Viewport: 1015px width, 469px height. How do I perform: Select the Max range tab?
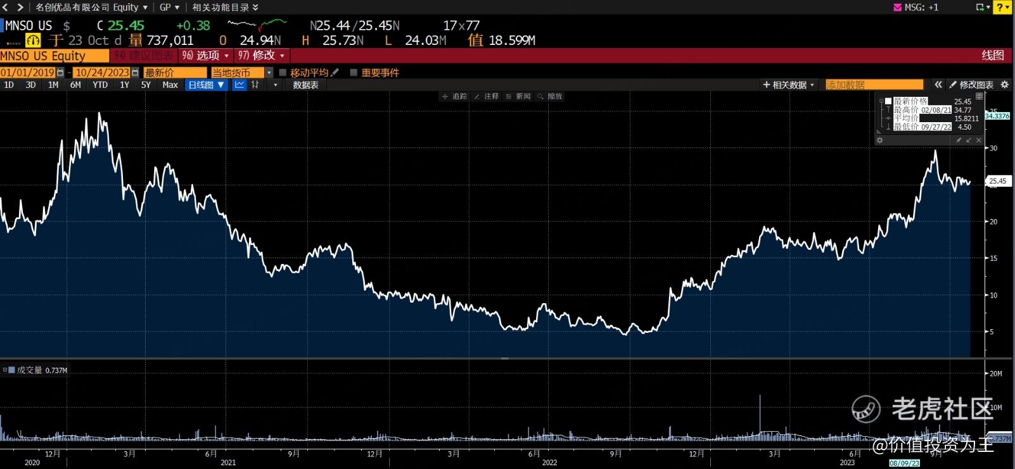point(170,85)
